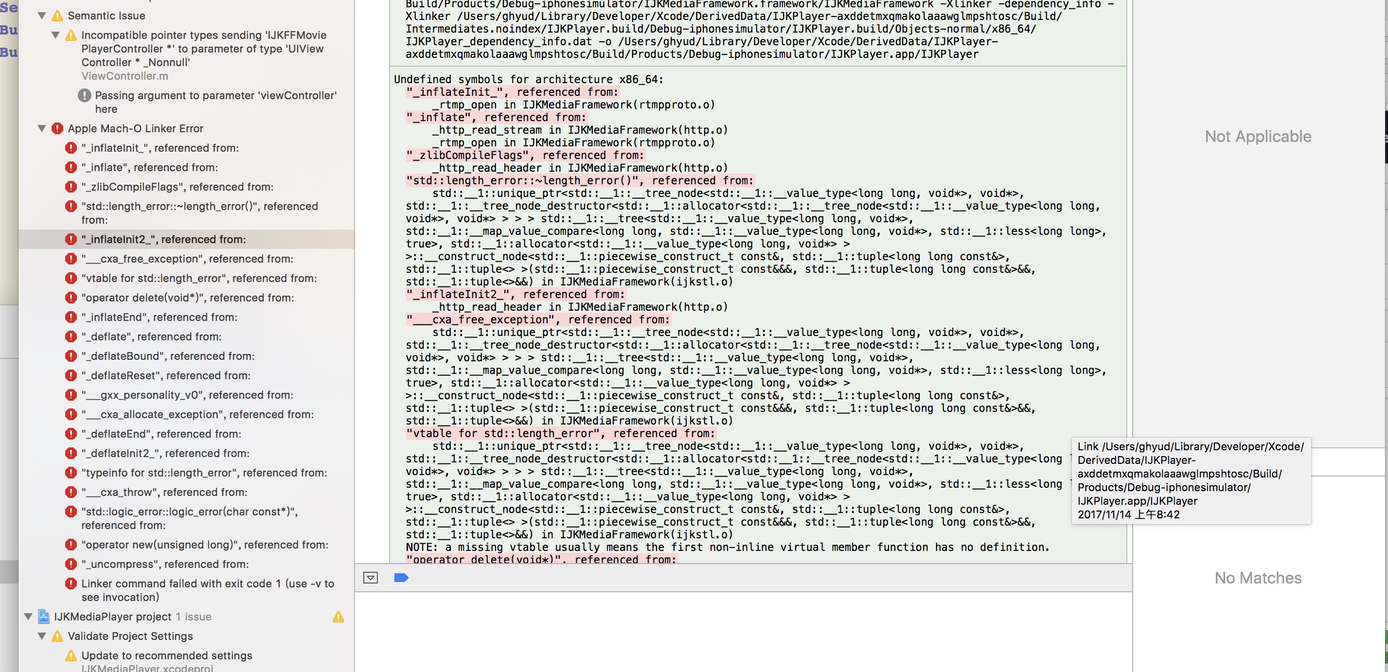Collapse the Incompatible pointer types warning

tap(55, 35)
